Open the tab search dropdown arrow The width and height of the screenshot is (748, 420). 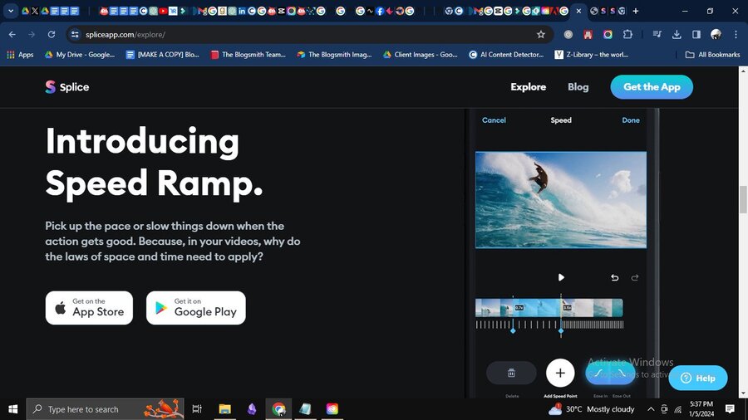point(11,11)
